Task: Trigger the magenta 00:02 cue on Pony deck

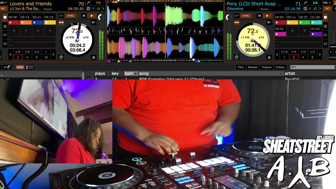Action: (x=280, y=34)
